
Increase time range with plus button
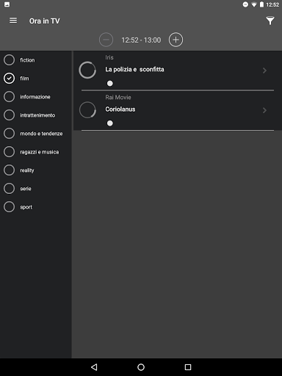pos(176,40)
